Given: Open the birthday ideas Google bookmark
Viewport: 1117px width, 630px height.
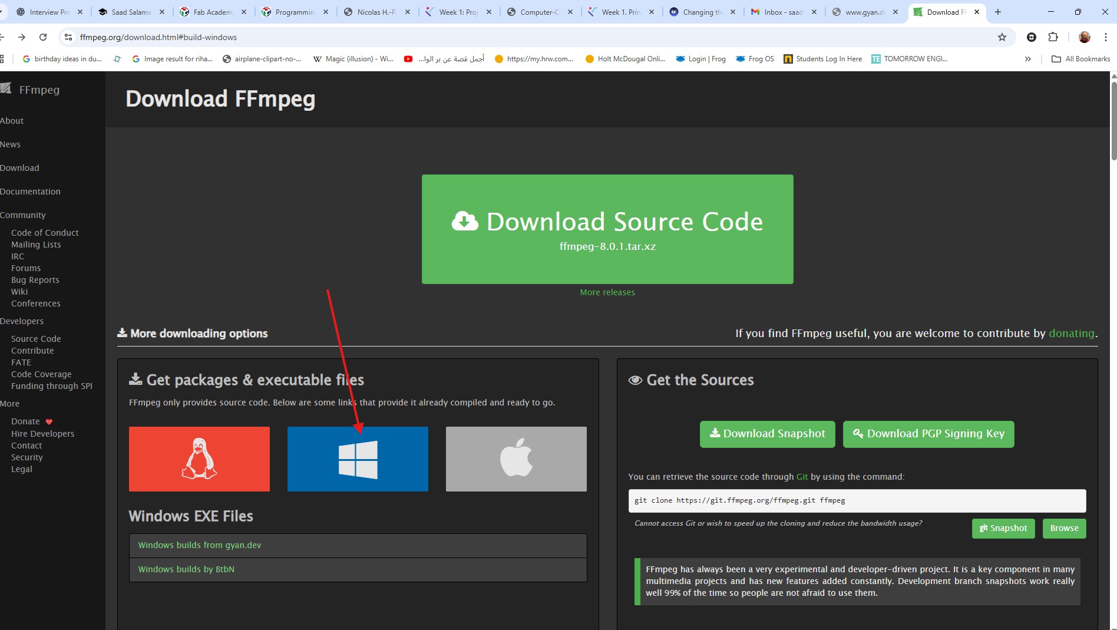Looking at the screenshot, I should (62, 59).
